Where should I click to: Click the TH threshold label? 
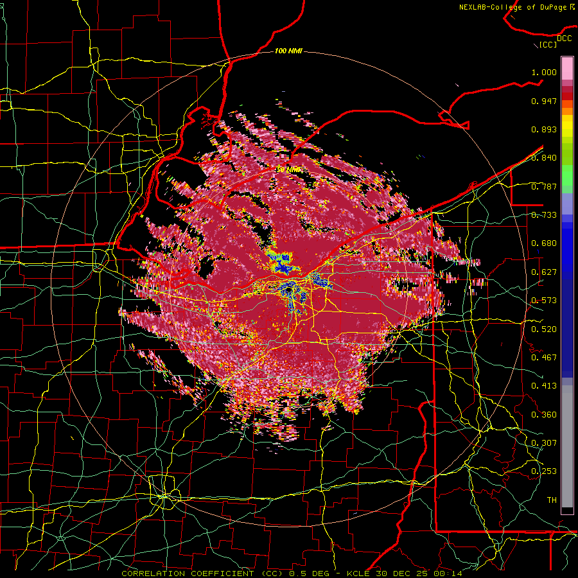pyautogui.click(x=552, y=500)
